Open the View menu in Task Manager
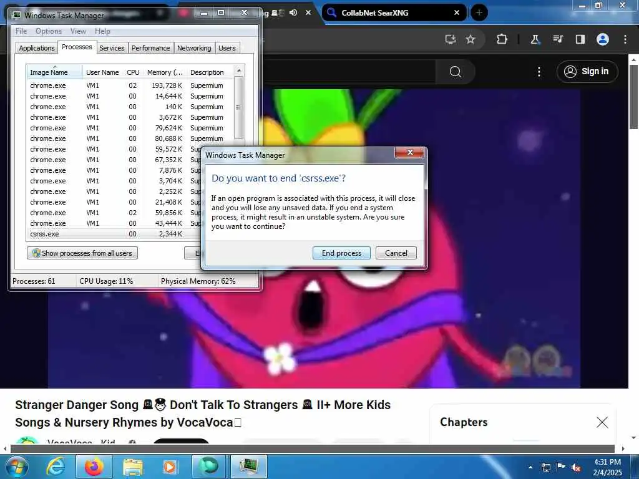Screen dimensions: 639x479 [78, 31]
